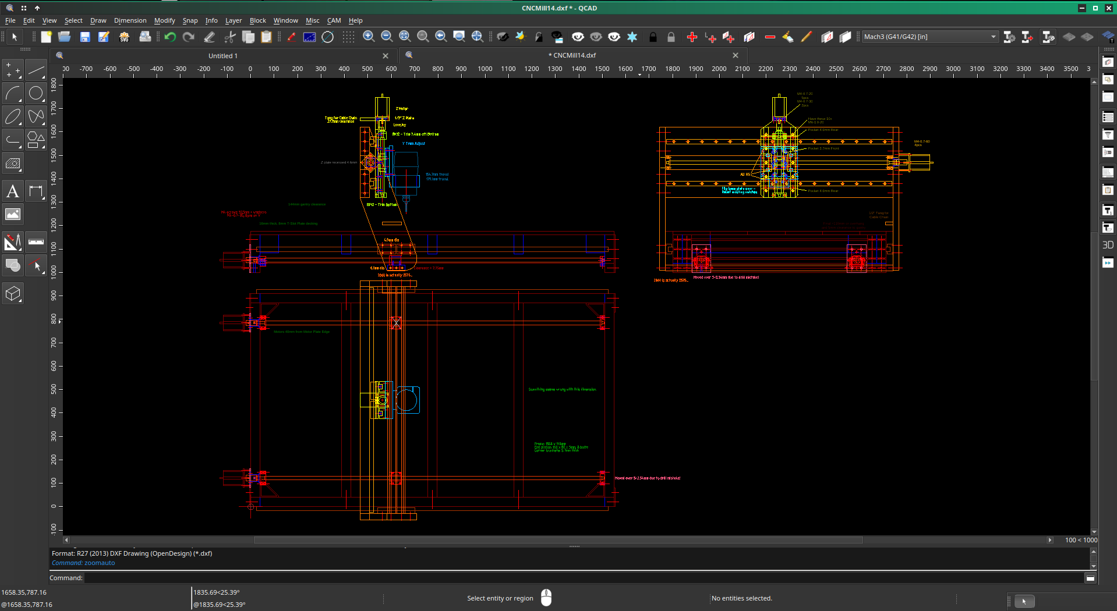Open the Dimension menu
1117x611 pixels.
[x=130, y=20]
